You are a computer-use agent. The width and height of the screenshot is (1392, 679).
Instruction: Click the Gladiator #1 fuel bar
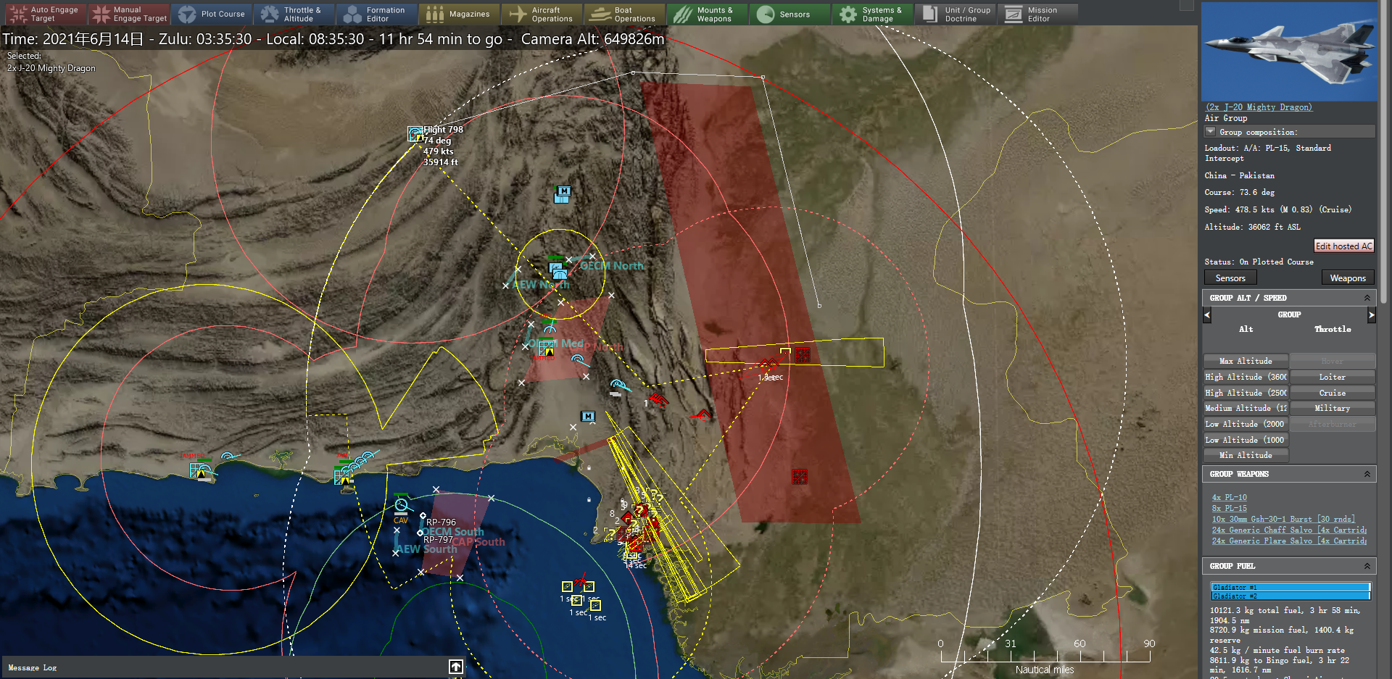pyautogui.click(x=1290, y=587)
